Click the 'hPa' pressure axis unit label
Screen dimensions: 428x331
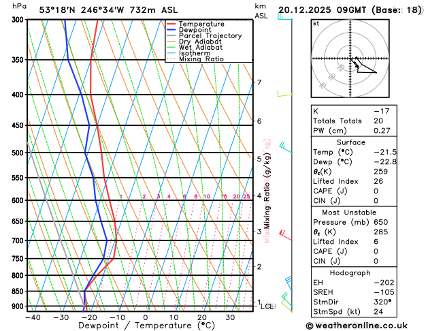19,6
